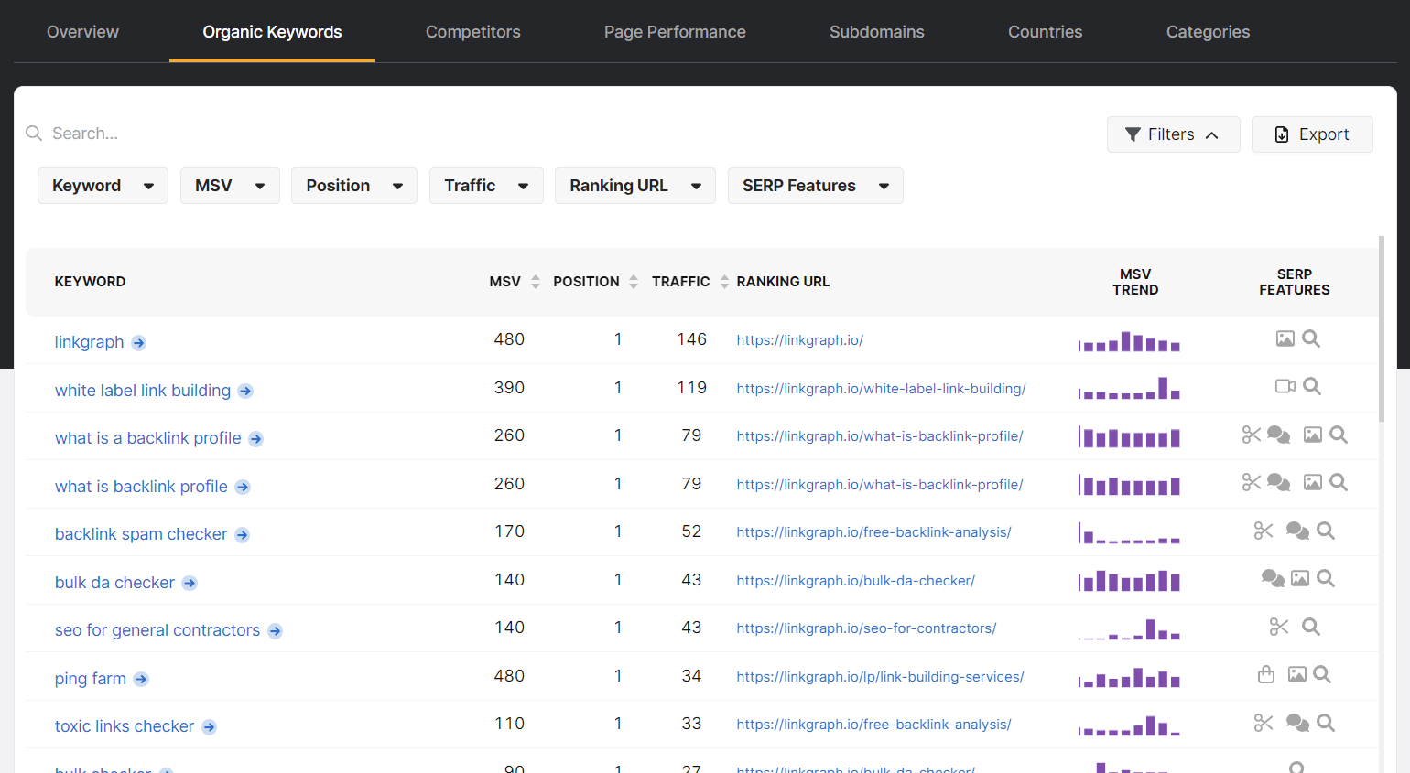1410x773 pixels.
Task: Go to the Subdomains tab
Action: pyautogui.click(x=877, y=32)
